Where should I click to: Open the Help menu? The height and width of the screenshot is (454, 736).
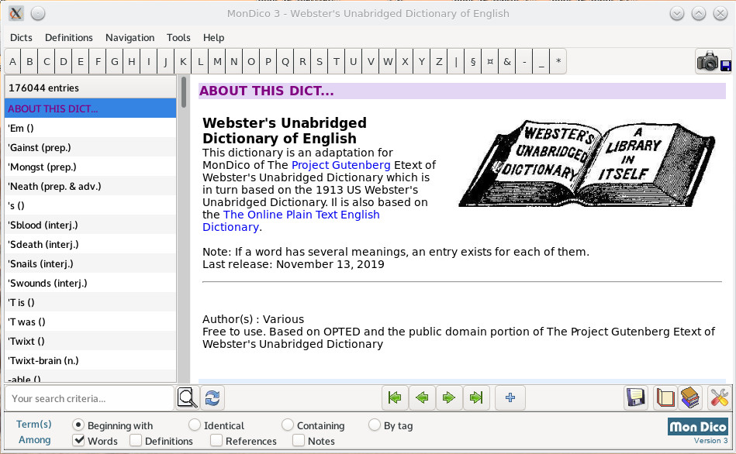click(x=213, y=37)
